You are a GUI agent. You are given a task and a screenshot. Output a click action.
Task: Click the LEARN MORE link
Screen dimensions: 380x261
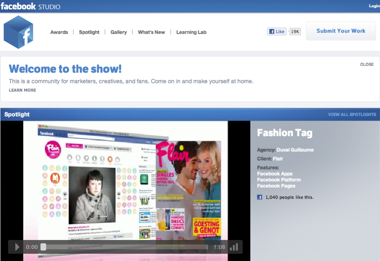(22, 90)
